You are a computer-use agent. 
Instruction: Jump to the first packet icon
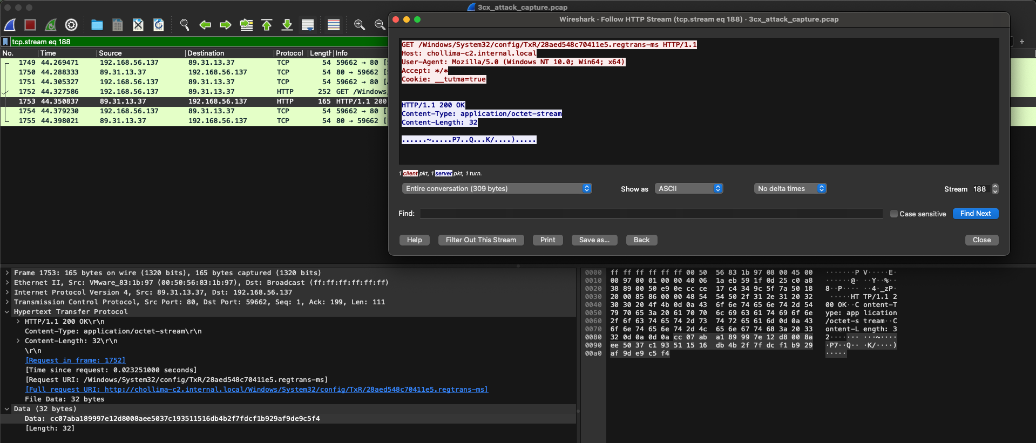point(267,25)
